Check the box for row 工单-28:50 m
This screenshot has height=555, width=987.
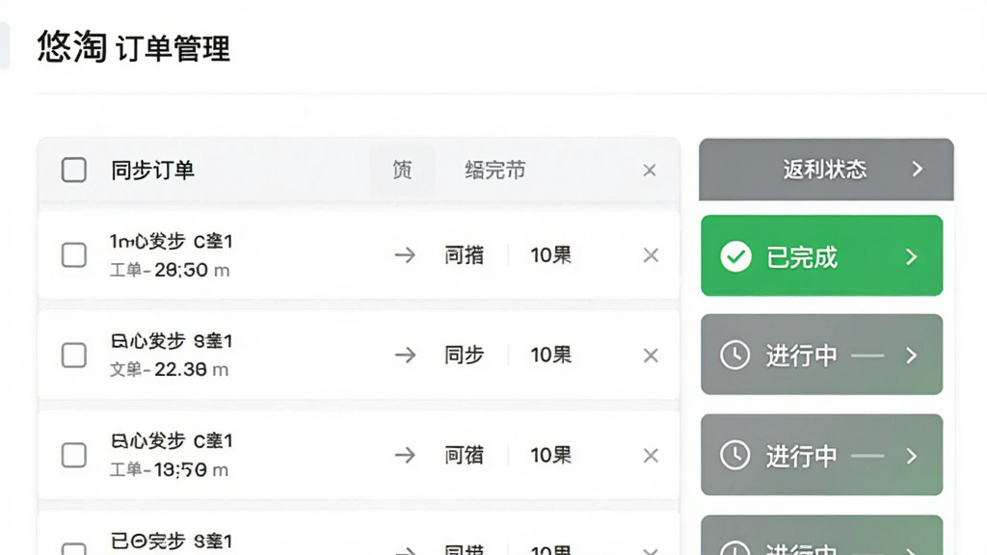(73, 254)
